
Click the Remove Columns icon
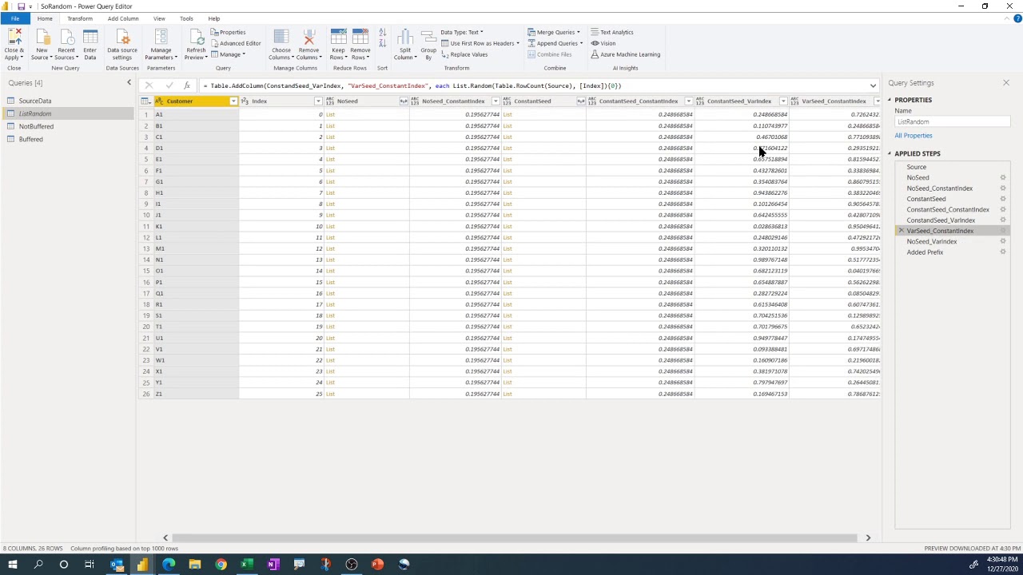[308, 45]
